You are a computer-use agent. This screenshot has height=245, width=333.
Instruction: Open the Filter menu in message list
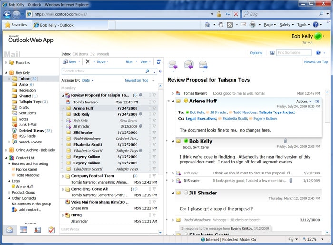point(130,61)
